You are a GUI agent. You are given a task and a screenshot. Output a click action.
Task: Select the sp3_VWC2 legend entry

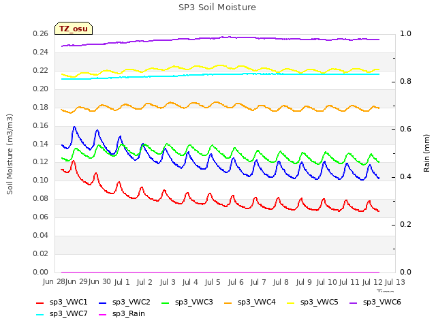point(125,302)
